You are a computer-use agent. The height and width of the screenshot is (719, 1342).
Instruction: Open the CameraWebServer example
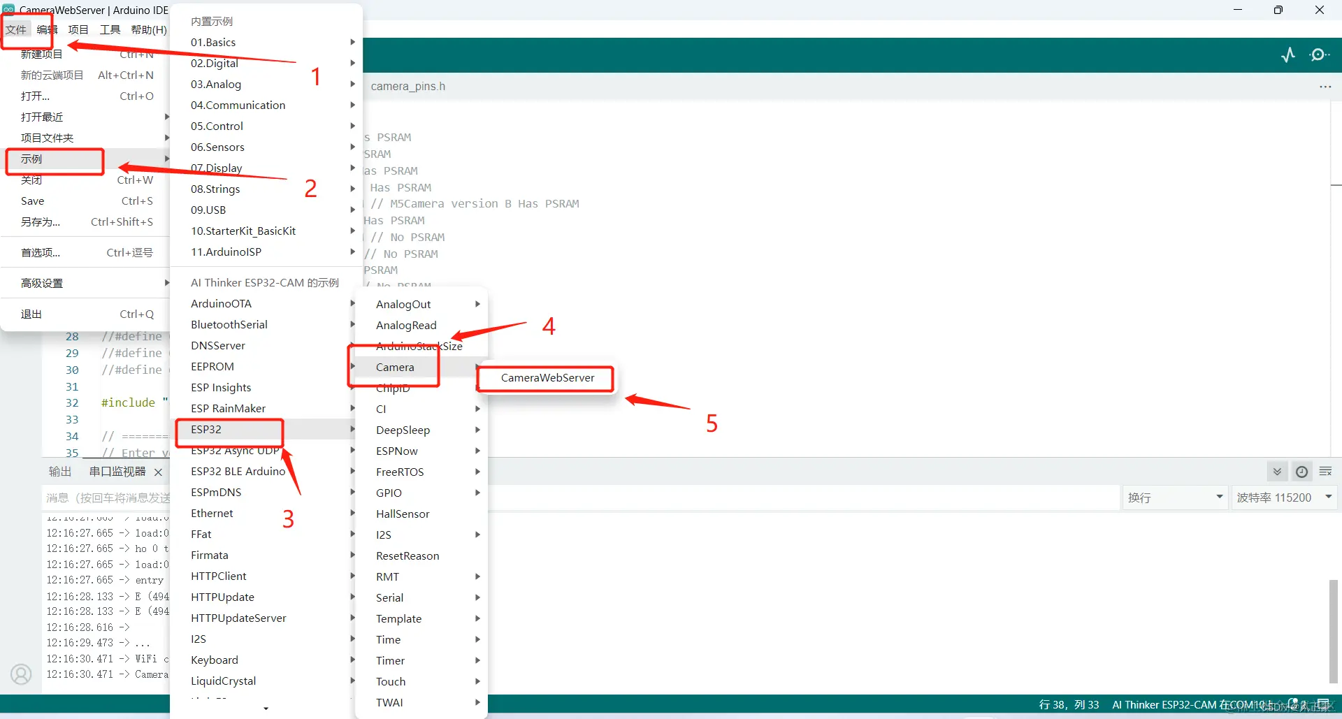coord(547,377)
